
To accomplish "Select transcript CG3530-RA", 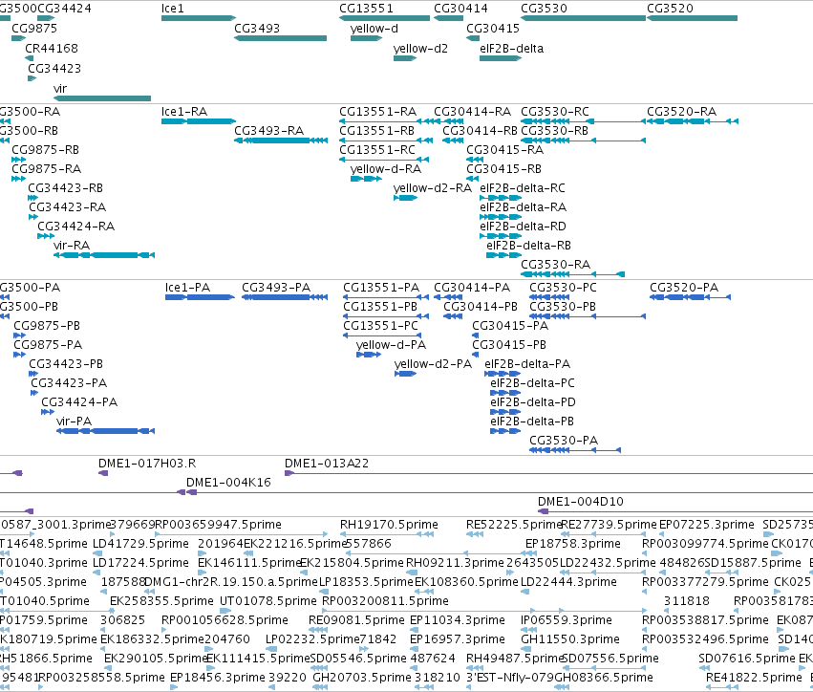I will [555, 265].
